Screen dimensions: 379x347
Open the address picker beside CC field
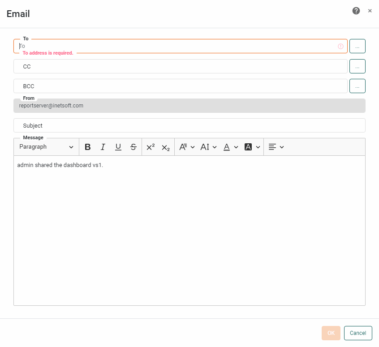coord(357,66)
